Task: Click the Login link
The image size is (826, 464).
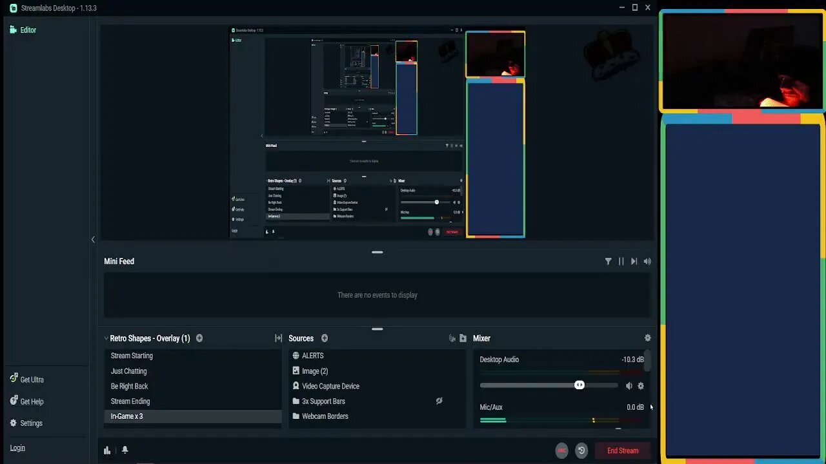Action: (17, 448)
